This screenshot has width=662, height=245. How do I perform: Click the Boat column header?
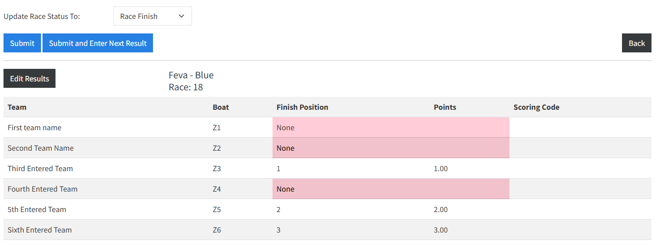(220, 107)
